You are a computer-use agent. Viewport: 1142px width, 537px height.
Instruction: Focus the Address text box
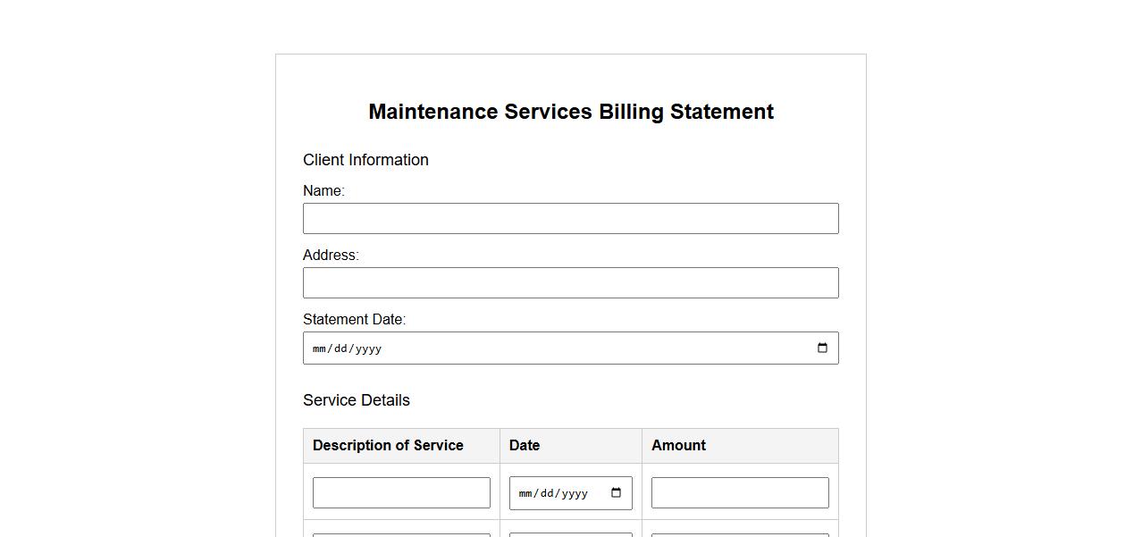pyautogui.click(x=570, y=283)
